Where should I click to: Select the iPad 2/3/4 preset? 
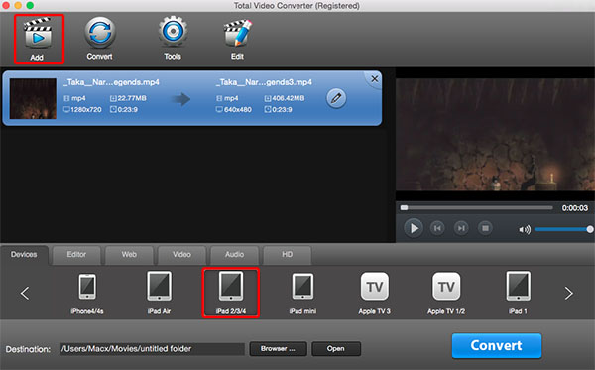[x=231, y=293]
